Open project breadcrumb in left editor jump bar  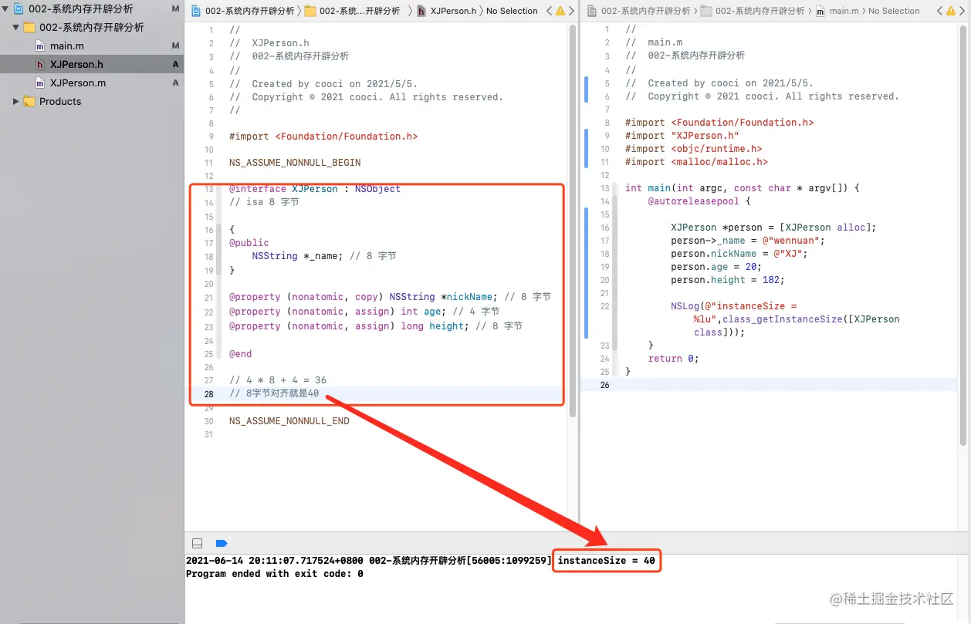pos(242,11)
